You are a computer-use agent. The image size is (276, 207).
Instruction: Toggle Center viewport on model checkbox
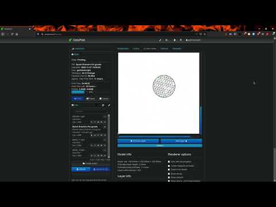169,166
